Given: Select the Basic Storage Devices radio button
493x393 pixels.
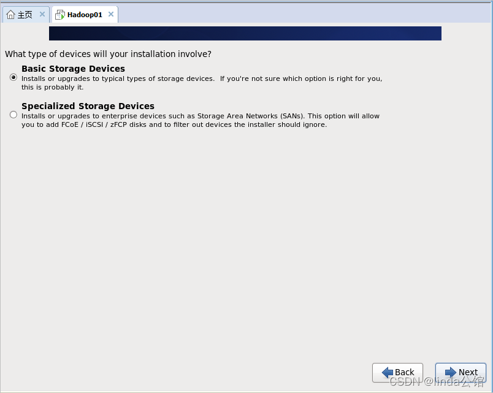Looking at the screenshot, I should pyautogui.click(x=13, y=77).
